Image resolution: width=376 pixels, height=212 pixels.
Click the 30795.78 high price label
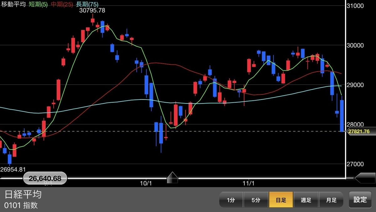[92, 10]
